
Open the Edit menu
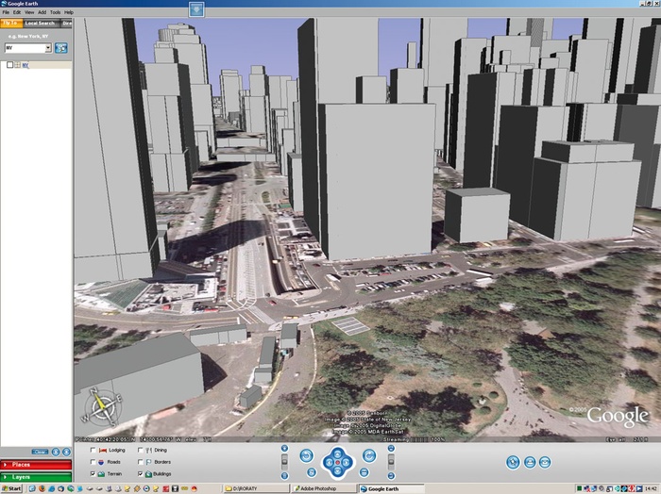pyautogui.click(x=17, y=12)
